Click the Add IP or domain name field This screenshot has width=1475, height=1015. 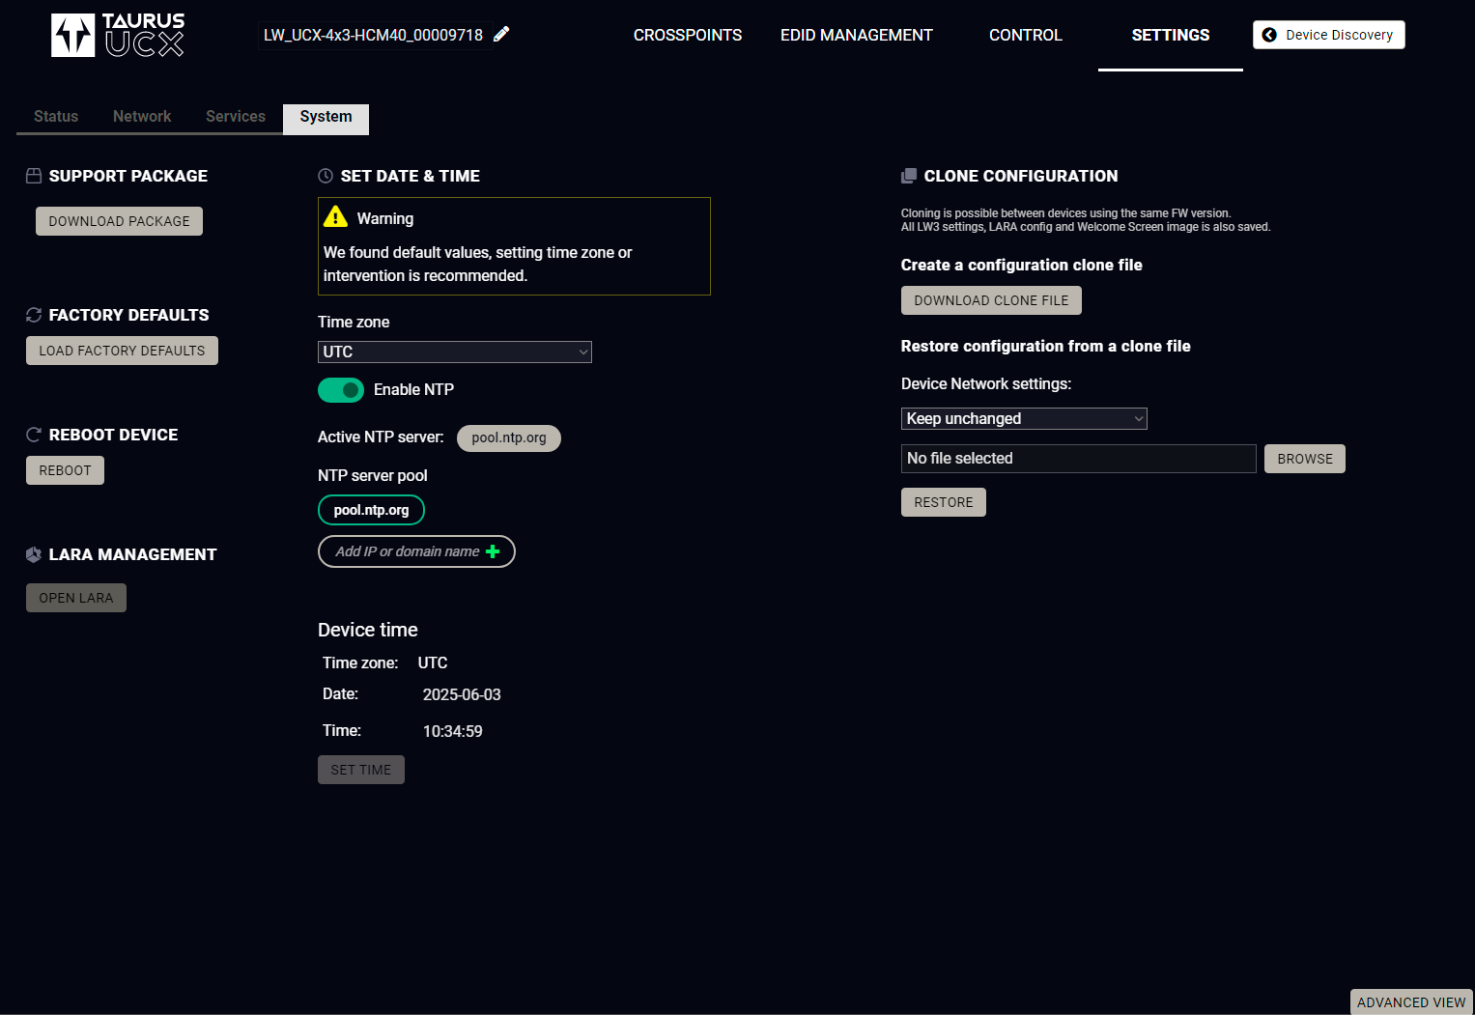click(407, 551)
